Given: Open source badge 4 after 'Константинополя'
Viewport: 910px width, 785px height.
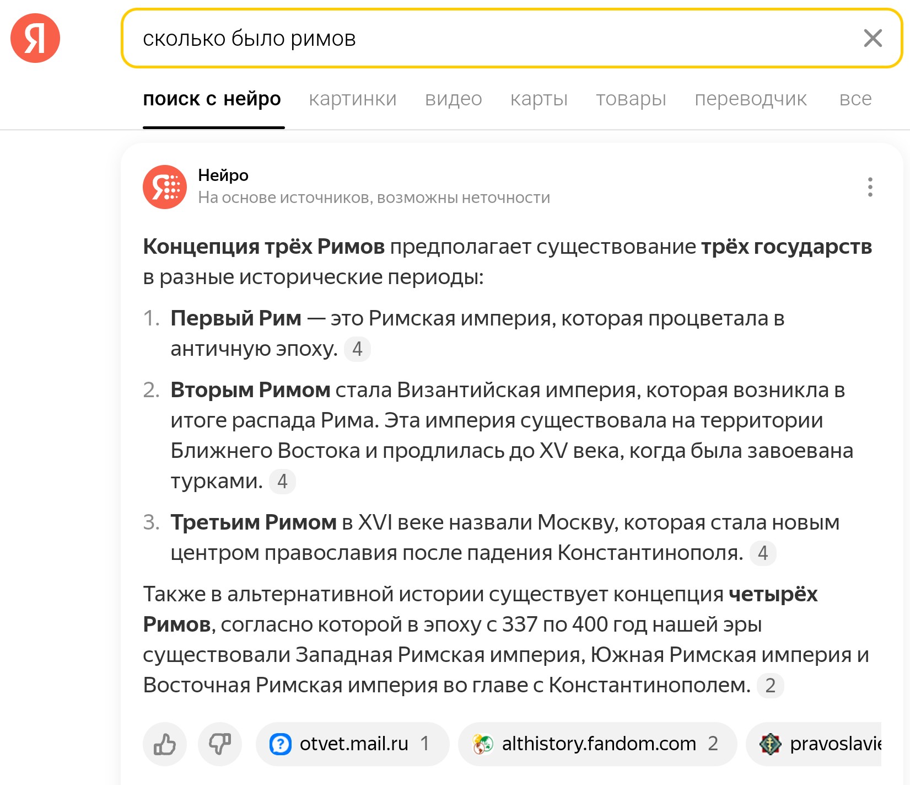Looking at the screenshot, I should click(763, 553).
